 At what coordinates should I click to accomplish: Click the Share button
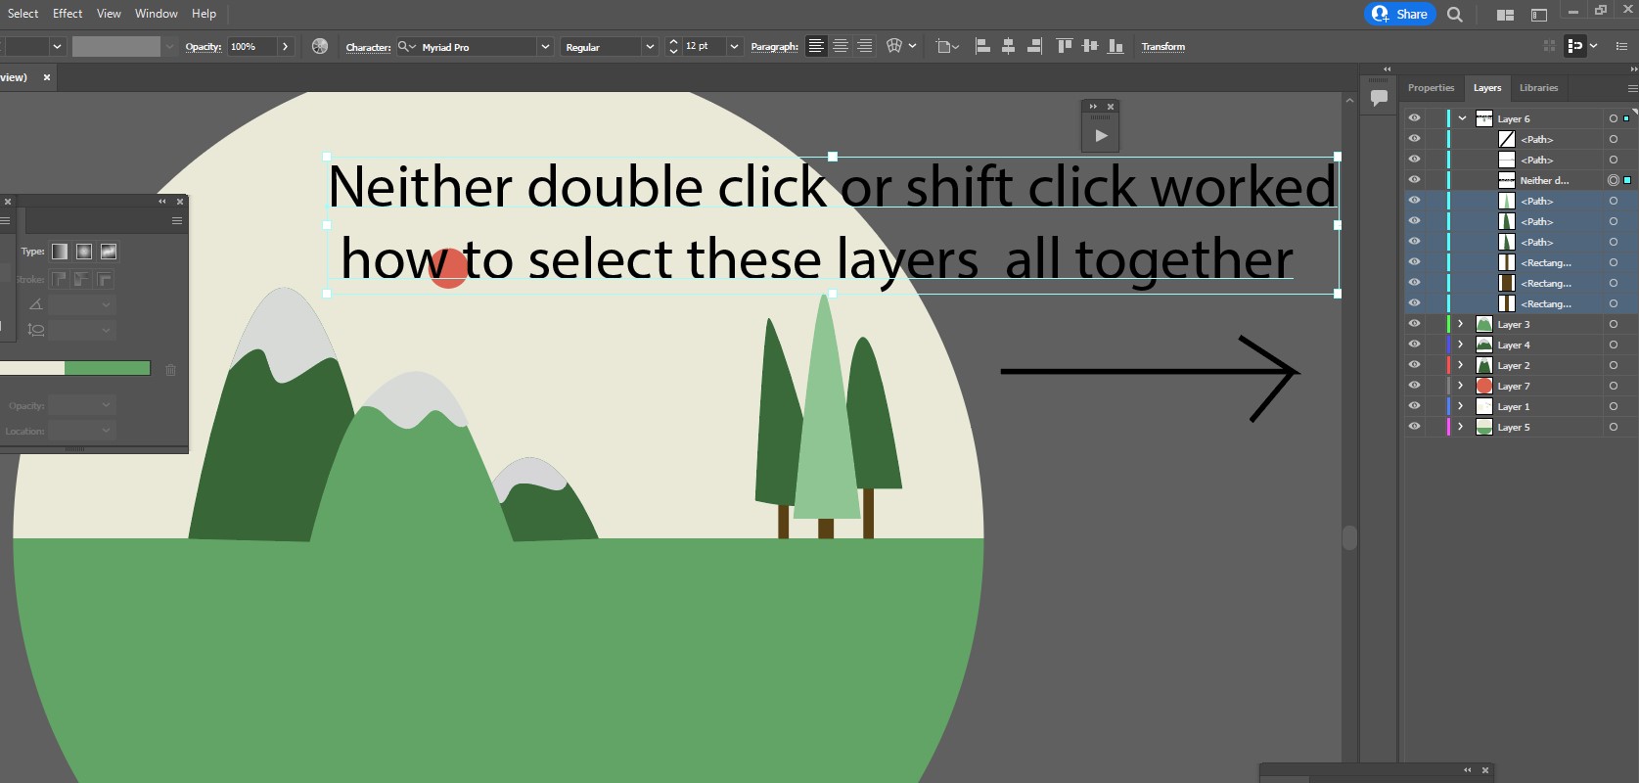click(1400, 14)
